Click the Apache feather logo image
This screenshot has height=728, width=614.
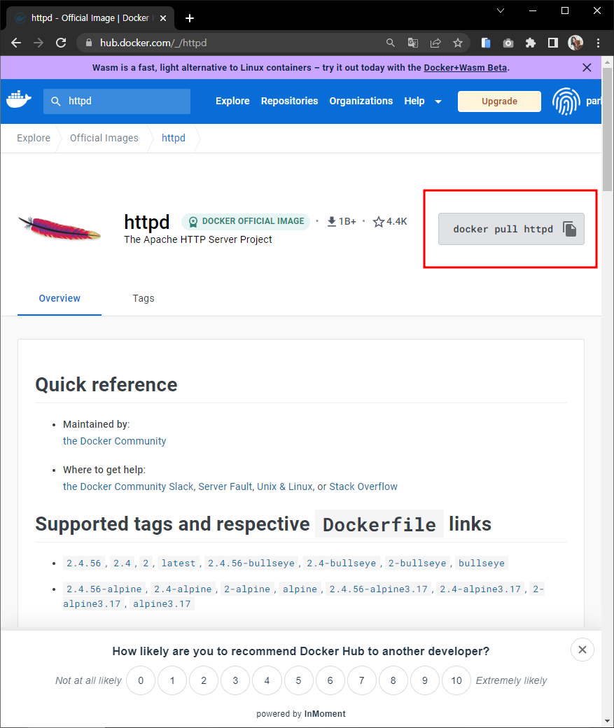coord(59,228)
